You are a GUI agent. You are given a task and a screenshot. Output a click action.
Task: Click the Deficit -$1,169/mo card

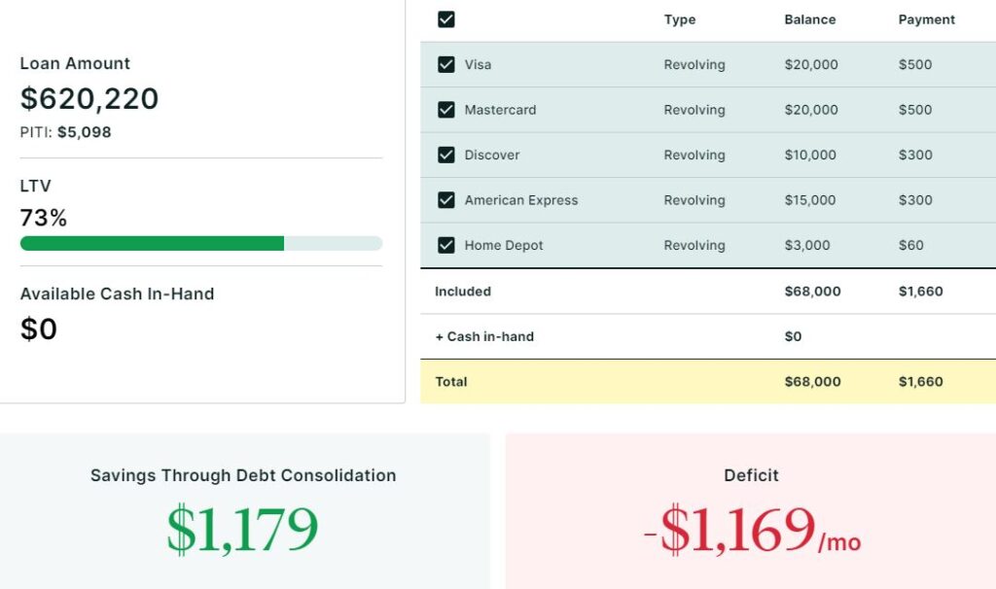coord(751,510)
